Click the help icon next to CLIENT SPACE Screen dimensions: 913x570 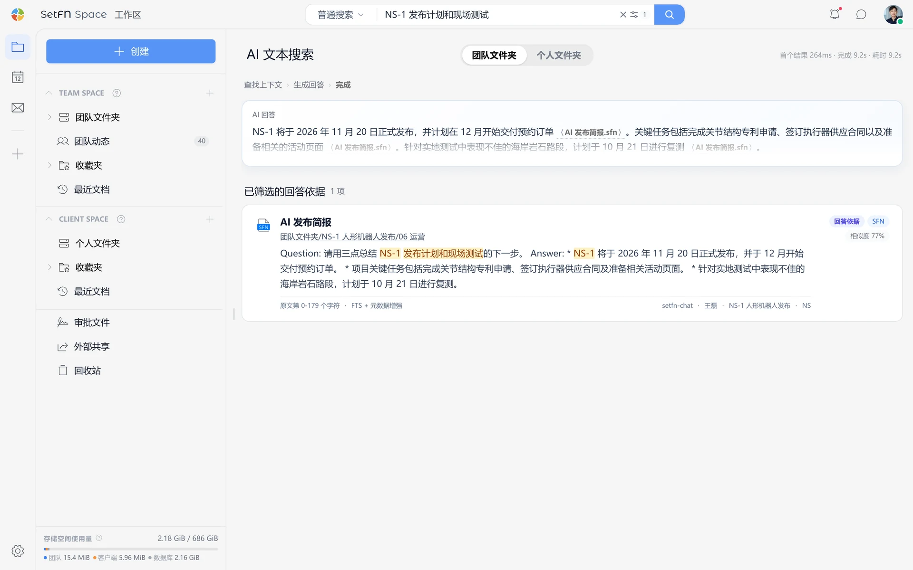tap(121, 219)
